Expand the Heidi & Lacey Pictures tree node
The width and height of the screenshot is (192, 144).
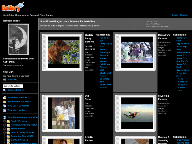pos(4,132)
